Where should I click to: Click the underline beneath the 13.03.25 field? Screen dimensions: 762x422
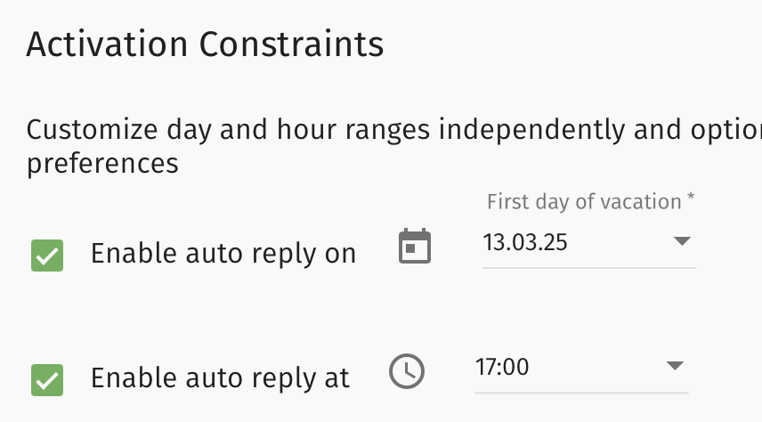coord(588,267)
